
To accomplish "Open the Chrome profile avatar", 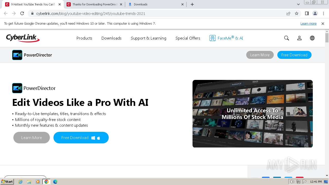I will pyautogui.click(x=315, y=14).
